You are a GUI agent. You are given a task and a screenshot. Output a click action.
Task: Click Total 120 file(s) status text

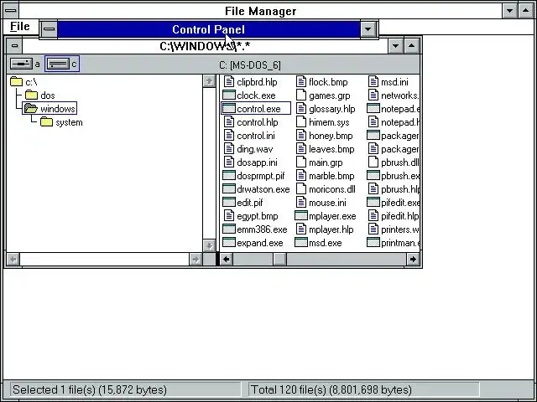click(x=331, y=389)
